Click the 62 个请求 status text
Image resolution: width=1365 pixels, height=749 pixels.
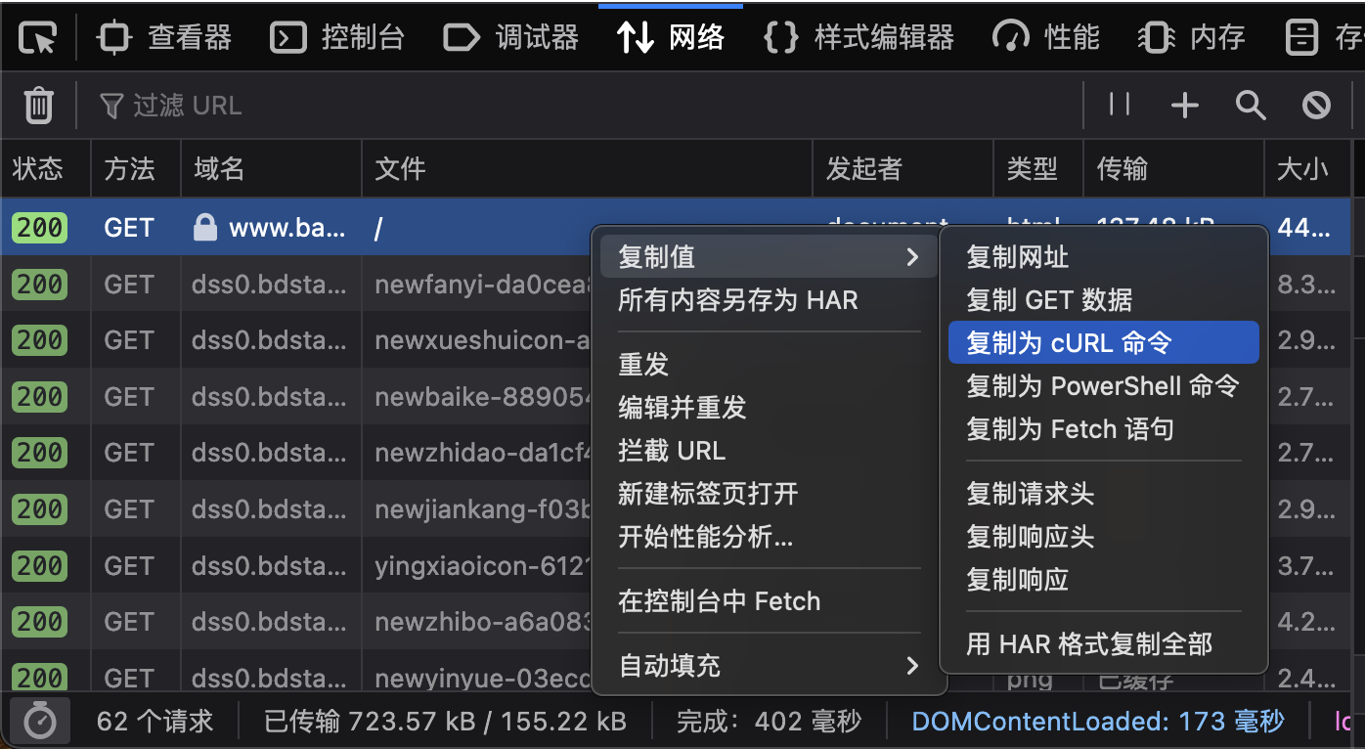pyautogui.click(x=154, y=723)
